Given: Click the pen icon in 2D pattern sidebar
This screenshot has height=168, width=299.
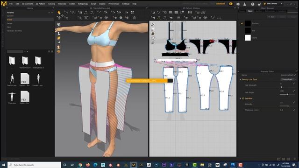Looking at the screenshot, I should tap(153, 25).
